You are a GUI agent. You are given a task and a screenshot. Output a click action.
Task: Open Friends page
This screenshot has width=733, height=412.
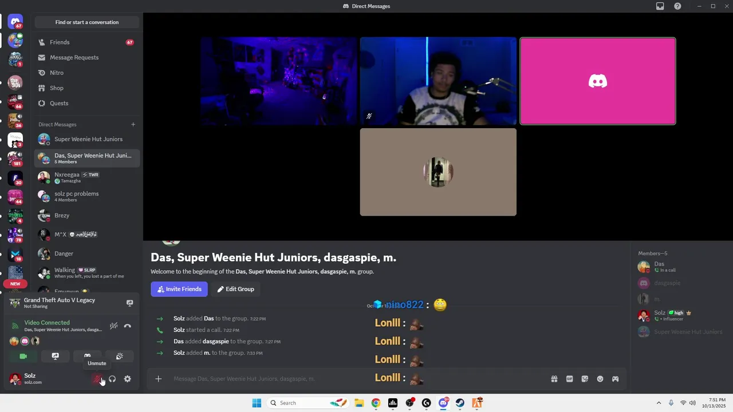pos(87,42)
